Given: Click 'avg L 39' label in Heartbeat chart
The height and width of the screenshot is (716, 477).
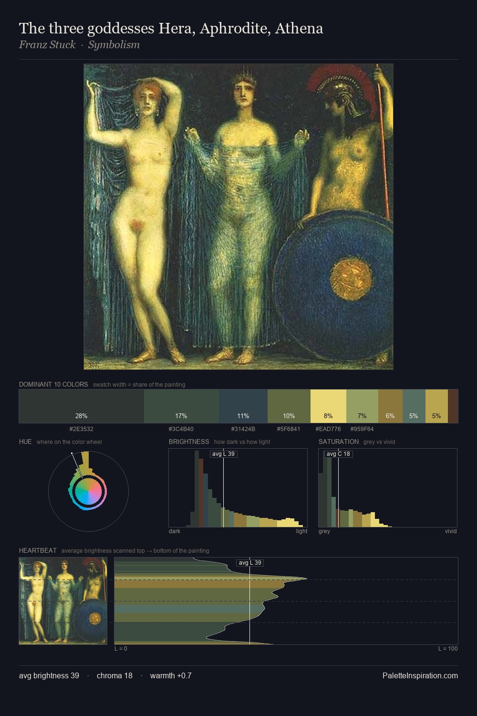Looking at the screenshot, I should (x=250, y=563).
